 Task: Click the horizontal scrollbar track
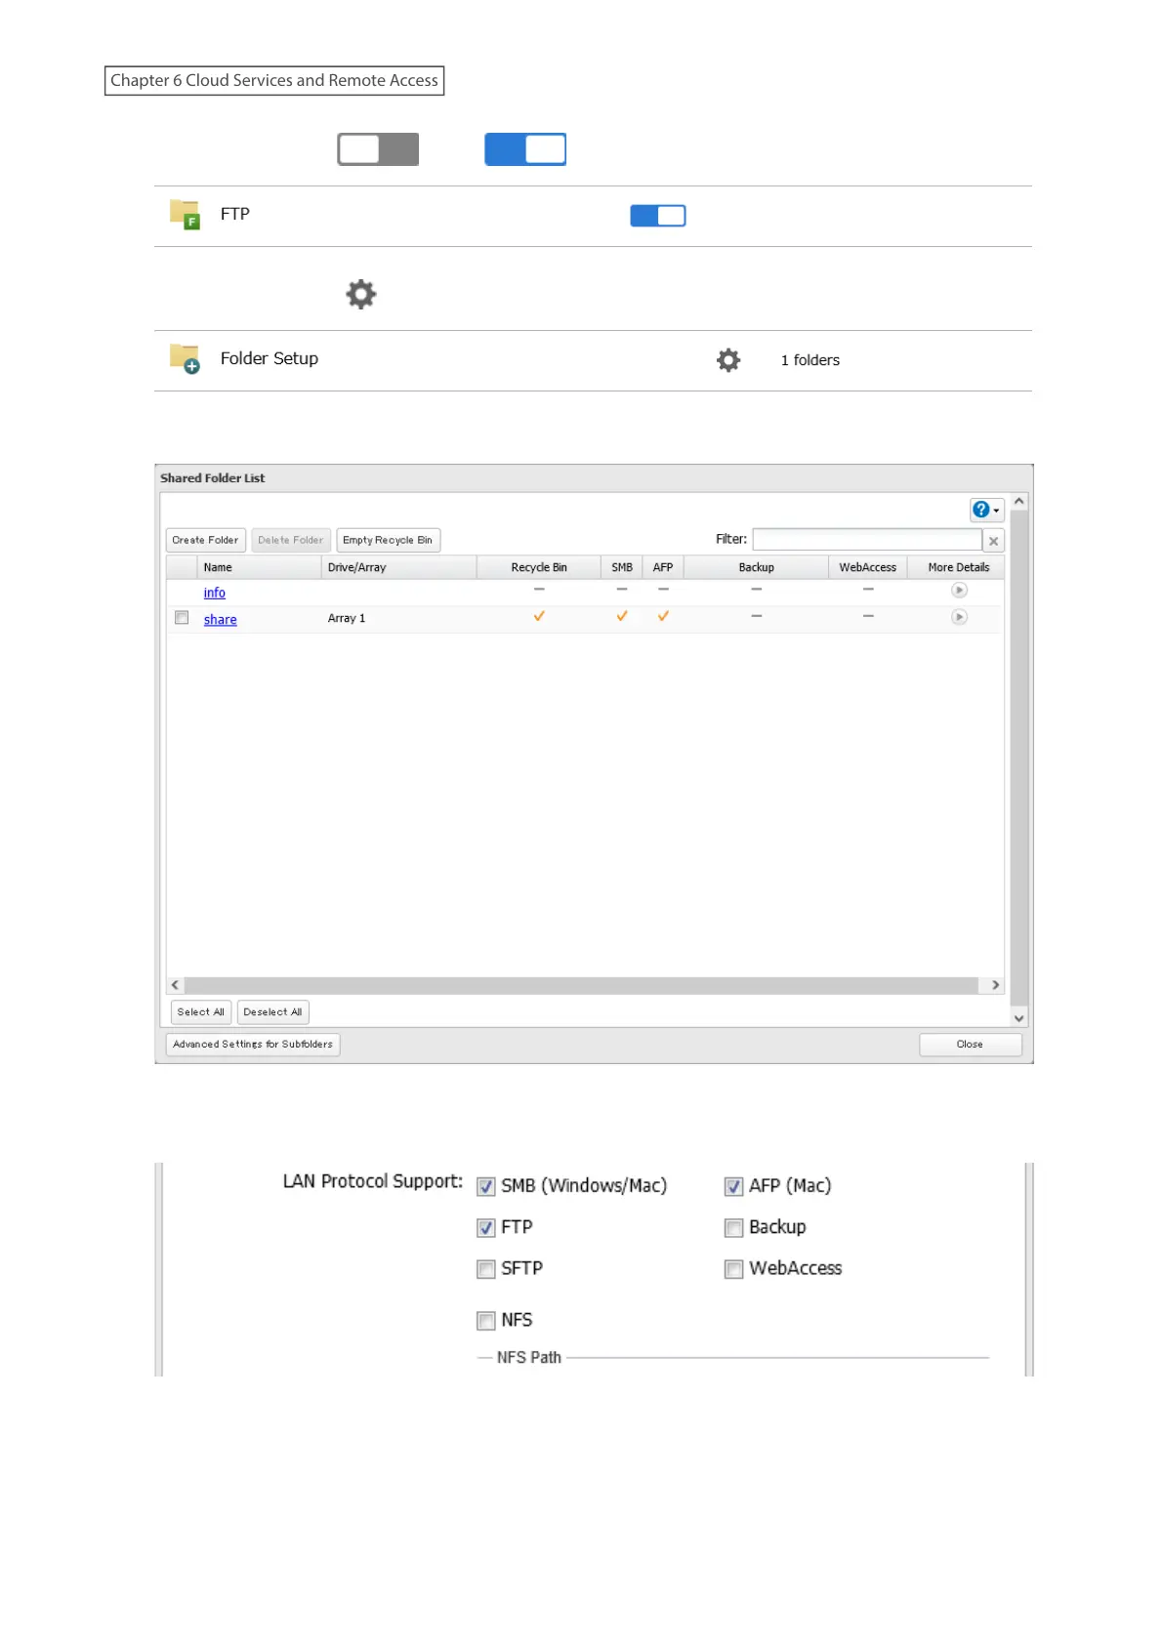tap(581, 985)
